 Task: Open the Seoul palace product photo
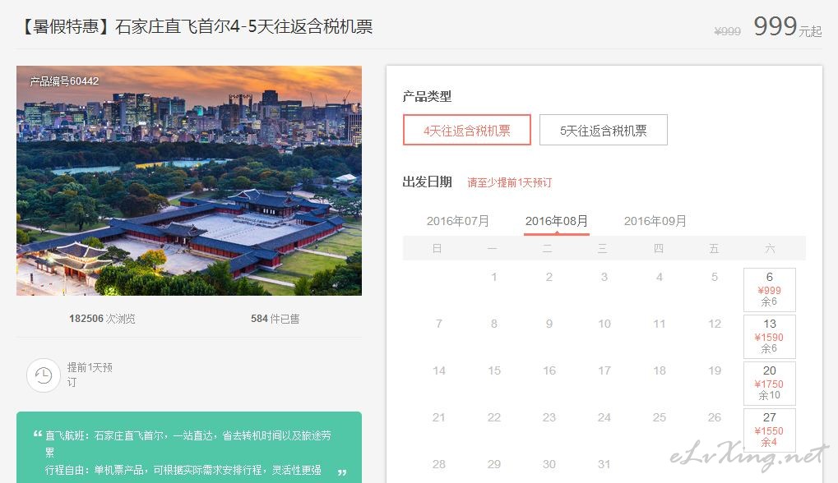tap(189, 181)
